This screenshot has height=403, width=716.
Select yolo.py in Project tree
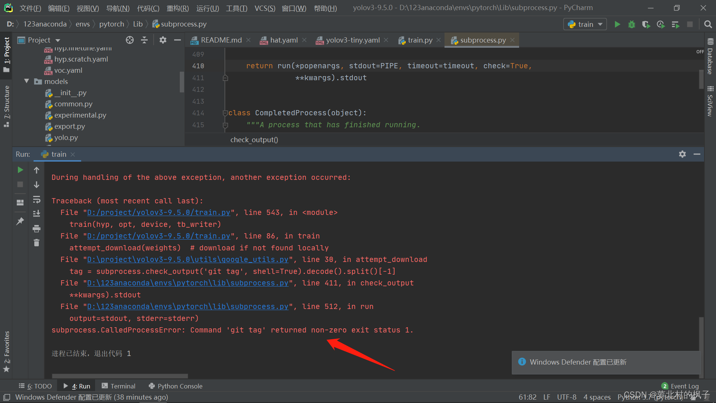tap(66, 137)
